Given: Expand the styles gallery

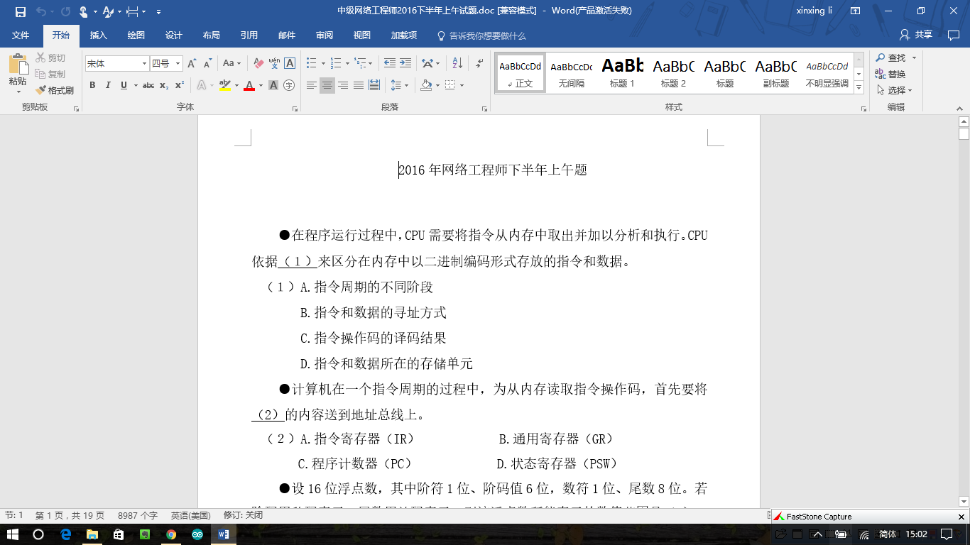Looking at the screenshot, I should click(x=859, y=88).
